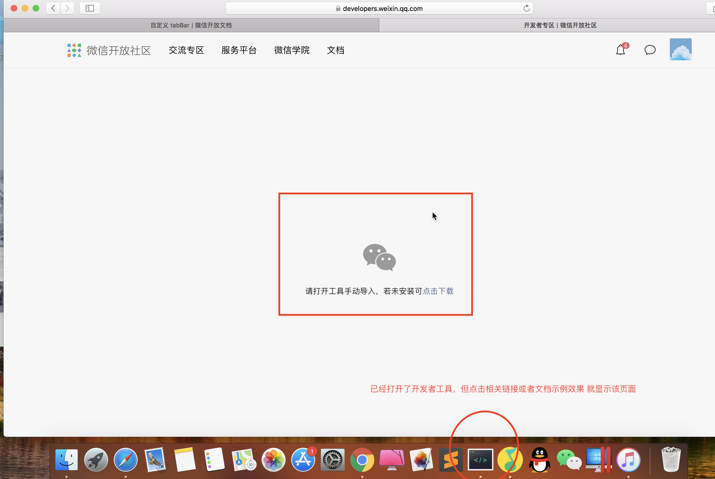The image size is (715, 479).
Task: Select the 开发者专区 微信开放社区 tab
Action: click(x=560, y=25)
